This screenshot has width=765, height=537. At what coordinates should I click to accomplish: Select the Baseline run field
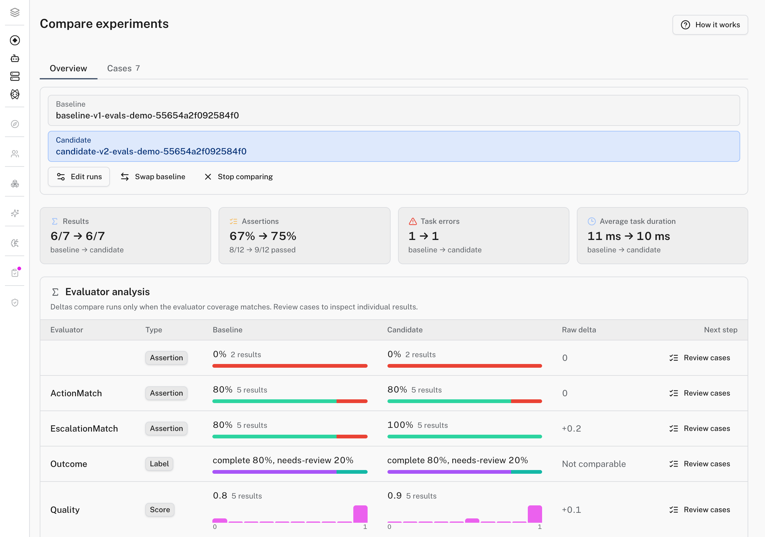click(394, 110)
